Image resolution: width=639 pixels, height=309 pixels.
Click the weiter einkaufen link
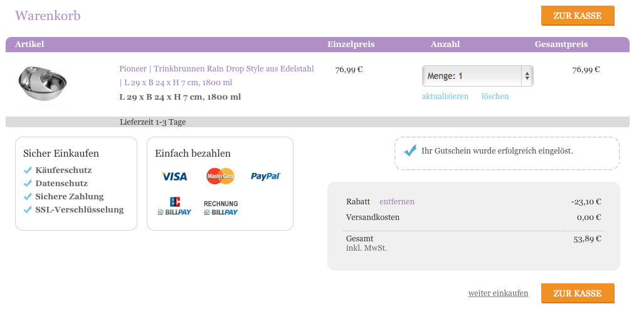(498, 293)
